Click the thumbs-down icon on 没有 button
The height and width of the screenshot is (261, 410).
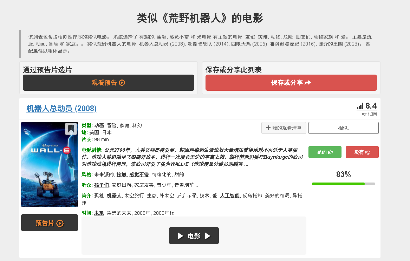click(368, 152)
